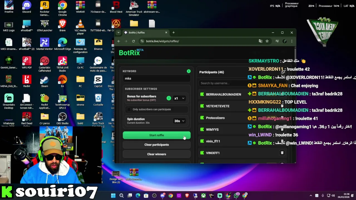This screenshot has width=356, height=200.
Task: Click the Clear winners button
Action: point(157,154)
